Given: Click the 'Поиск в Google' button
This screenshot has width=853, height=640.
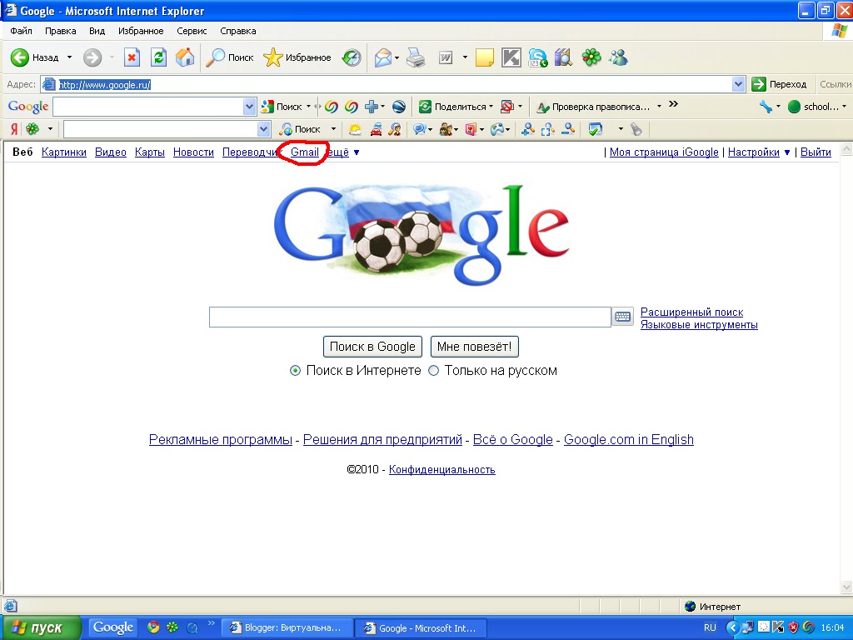Looking at the screenshot, I should (372, 347).
